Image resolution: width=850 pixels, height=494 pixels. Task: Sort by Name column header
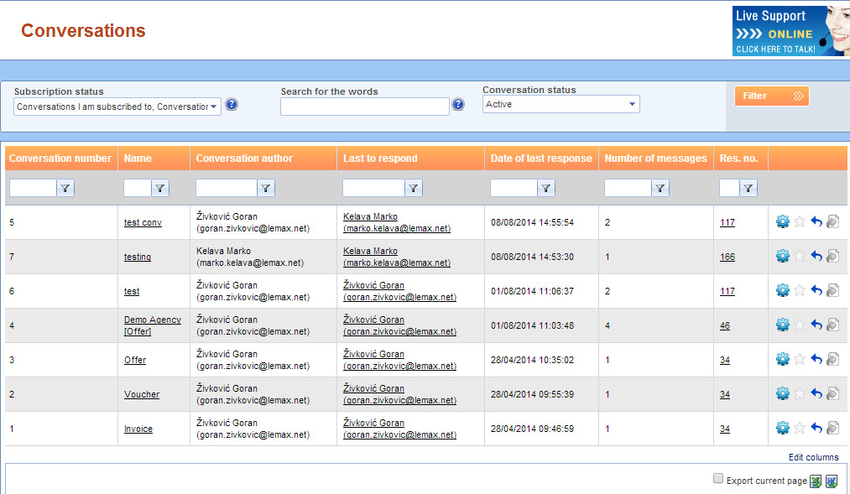[x=138, y=159]
